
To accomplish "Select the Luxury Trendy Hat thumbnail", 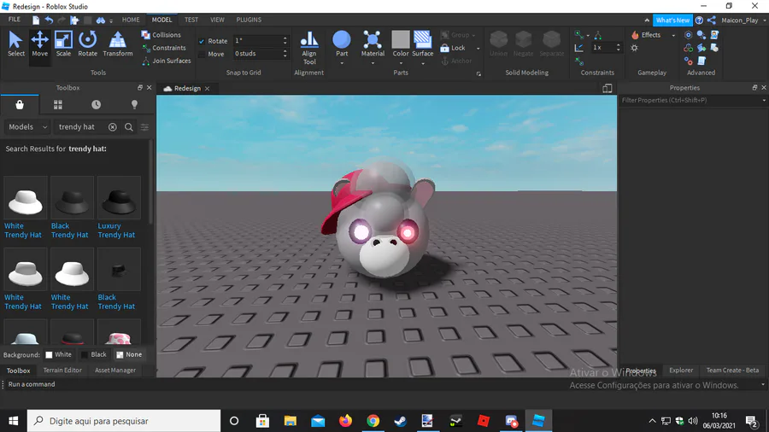I will pyautogui.click(x=119, y=197).
